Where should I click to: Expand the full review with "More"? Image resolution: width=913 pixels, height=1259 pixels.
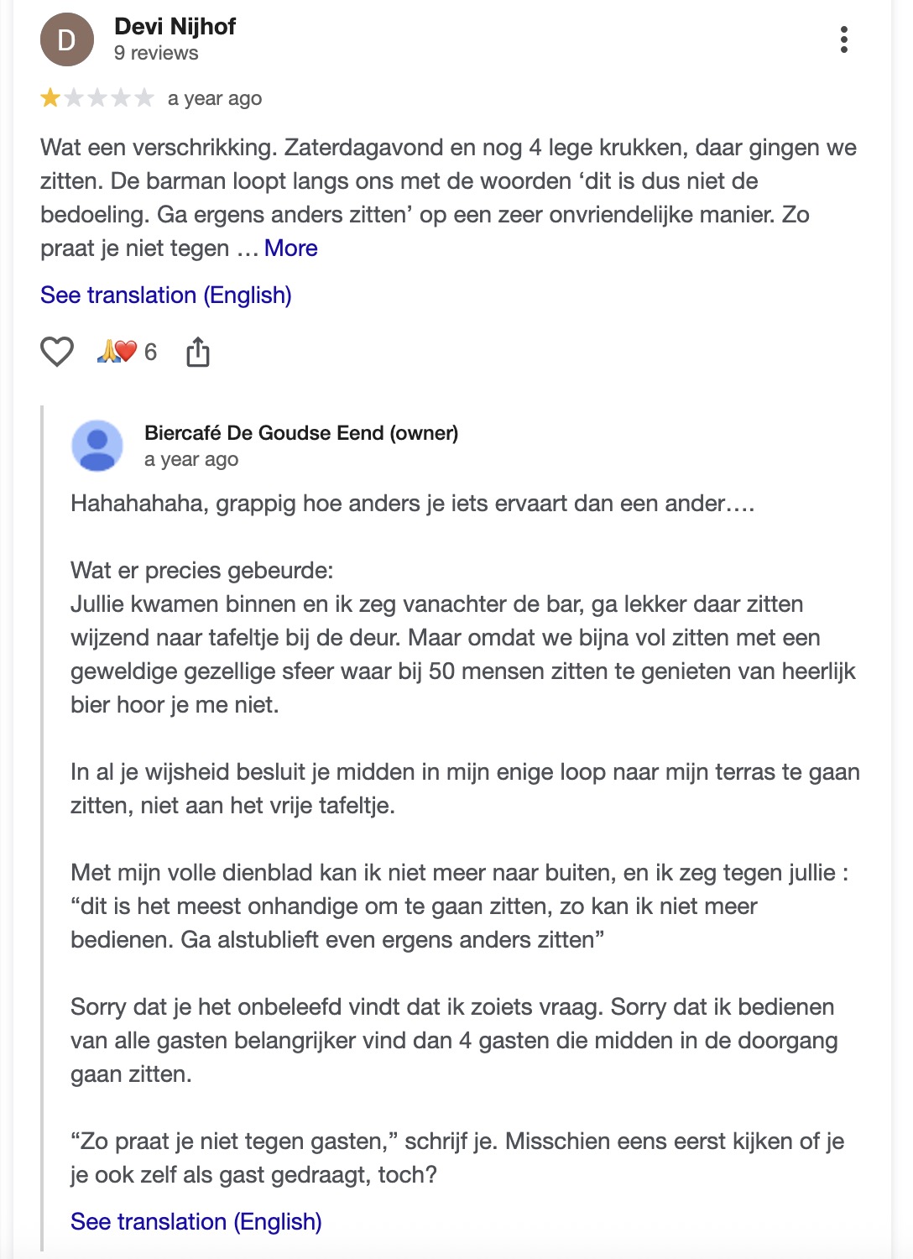[x=290, y=248]
